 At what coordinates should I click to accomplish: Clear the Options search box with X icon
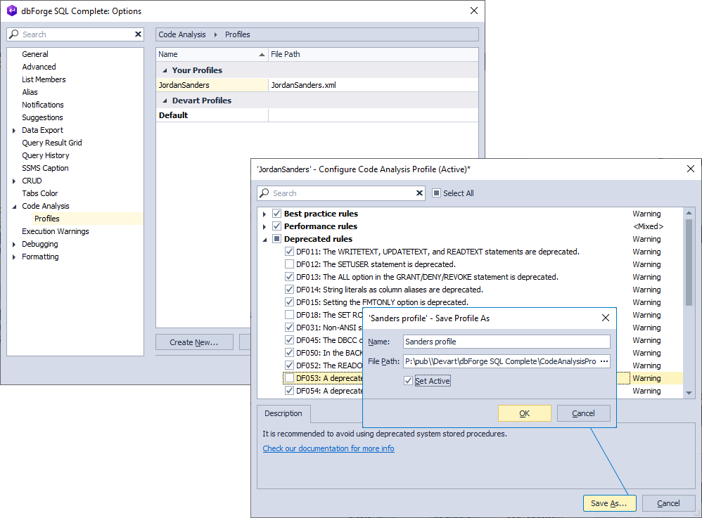[138, 34]
